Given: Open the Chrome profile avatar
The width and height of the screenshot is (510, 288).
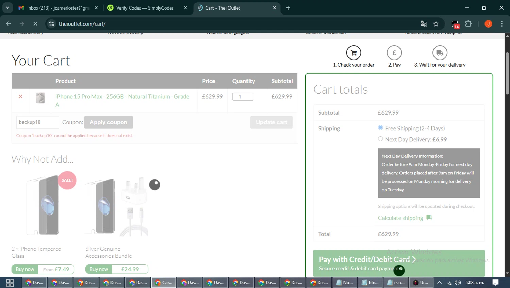Looking at the screenshot, I should click(488, 24).
